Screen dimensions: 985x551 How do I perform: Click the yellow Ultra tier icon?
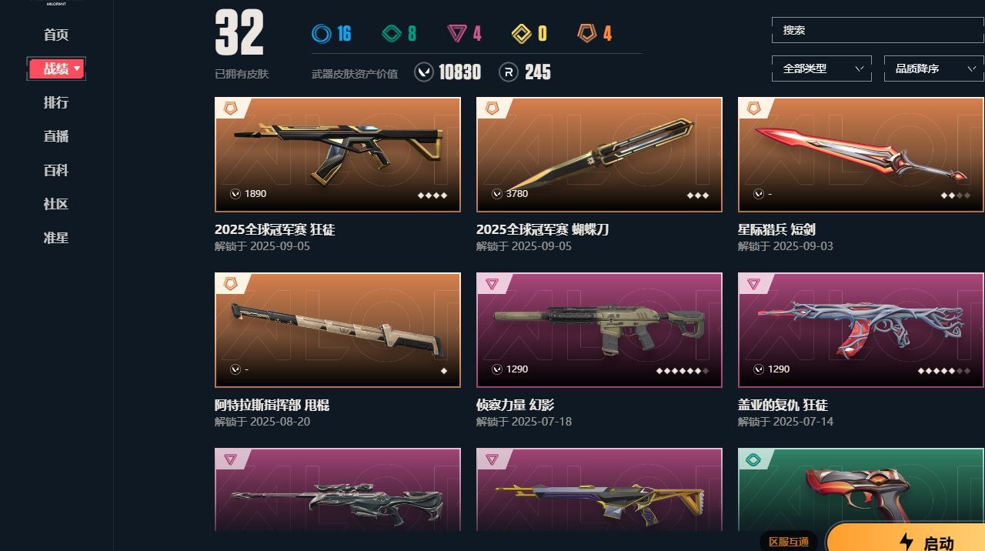pos(522,34)
